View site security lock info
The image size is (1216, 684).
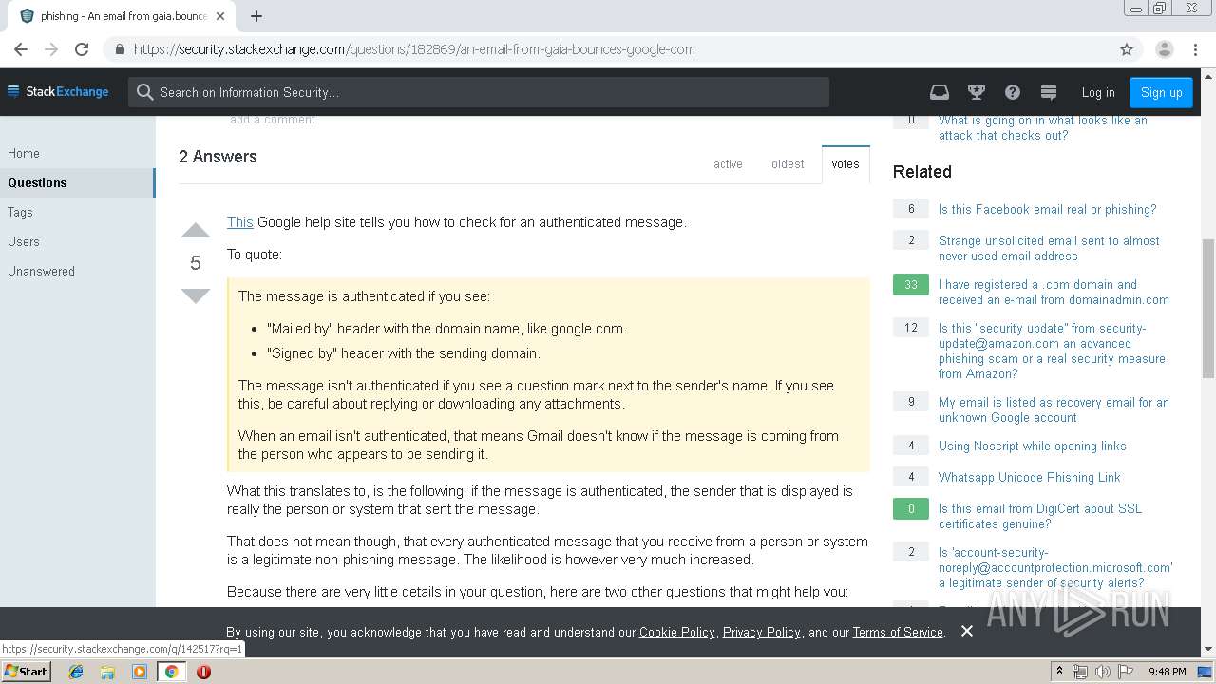119,49
